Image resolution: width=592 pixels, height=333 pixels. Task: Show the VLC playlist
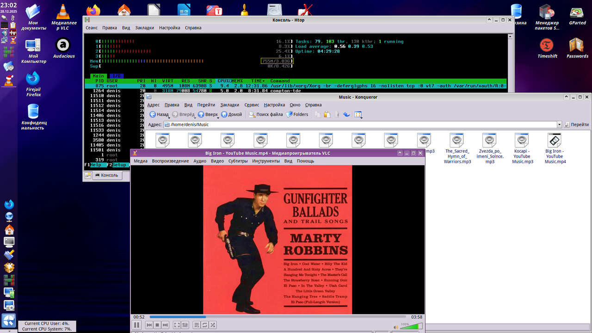(196, 325)
